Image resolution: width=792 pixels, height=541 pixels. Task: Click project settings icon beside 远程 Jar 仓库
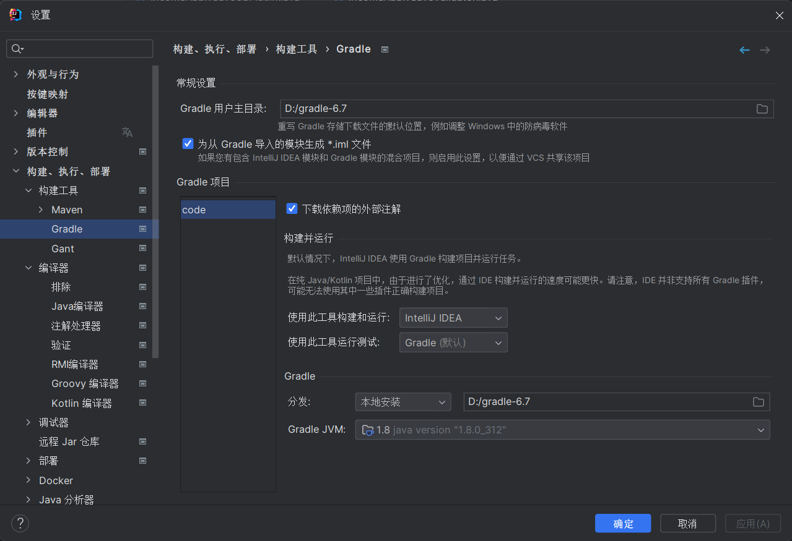pyautogui.click(x=142, y=441)
